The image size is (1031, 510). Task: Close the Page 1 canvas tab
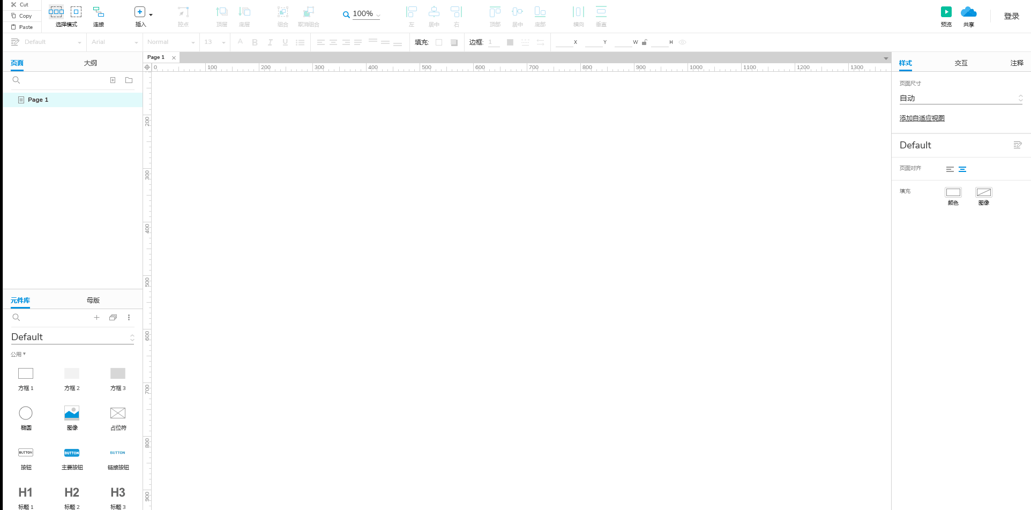click(x=174, y=58)
